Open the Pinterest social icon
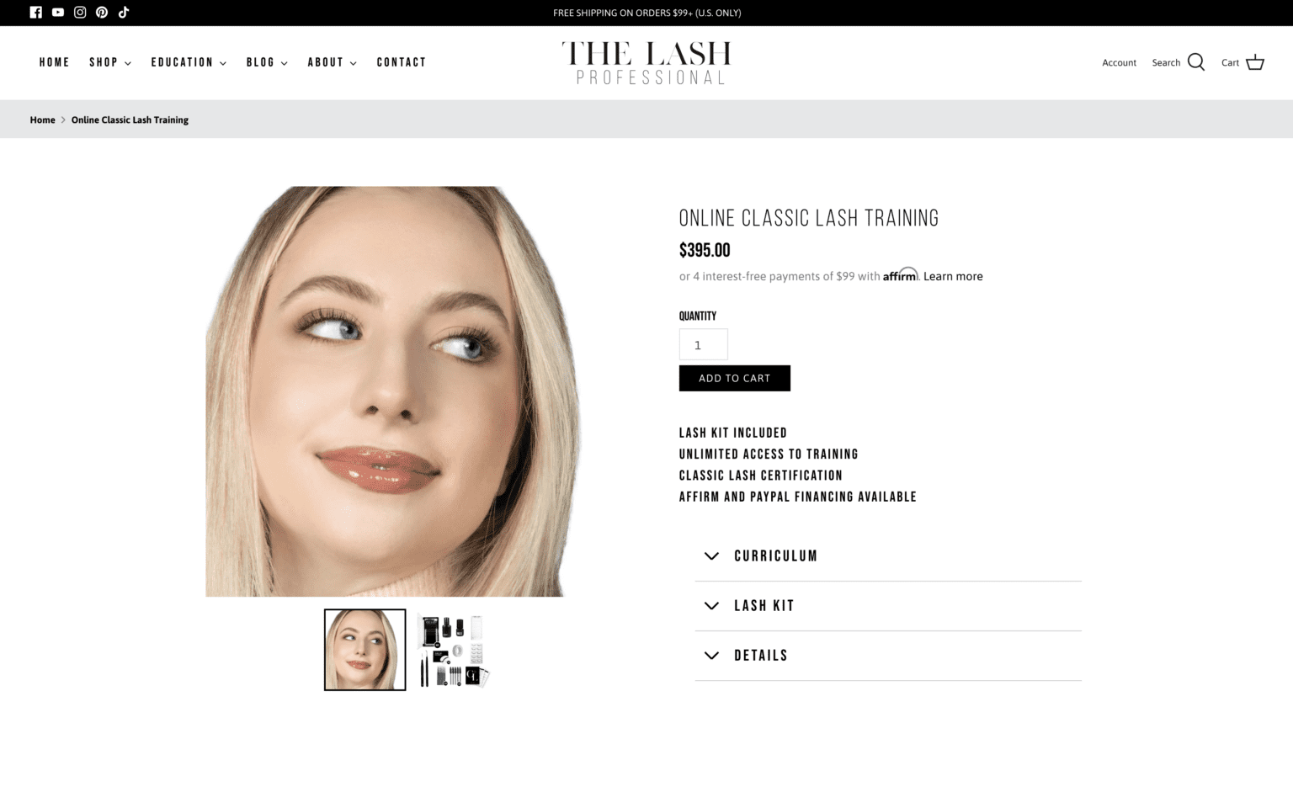The height and width of the screenshot is (792, 1293). (x=102, y=12)
